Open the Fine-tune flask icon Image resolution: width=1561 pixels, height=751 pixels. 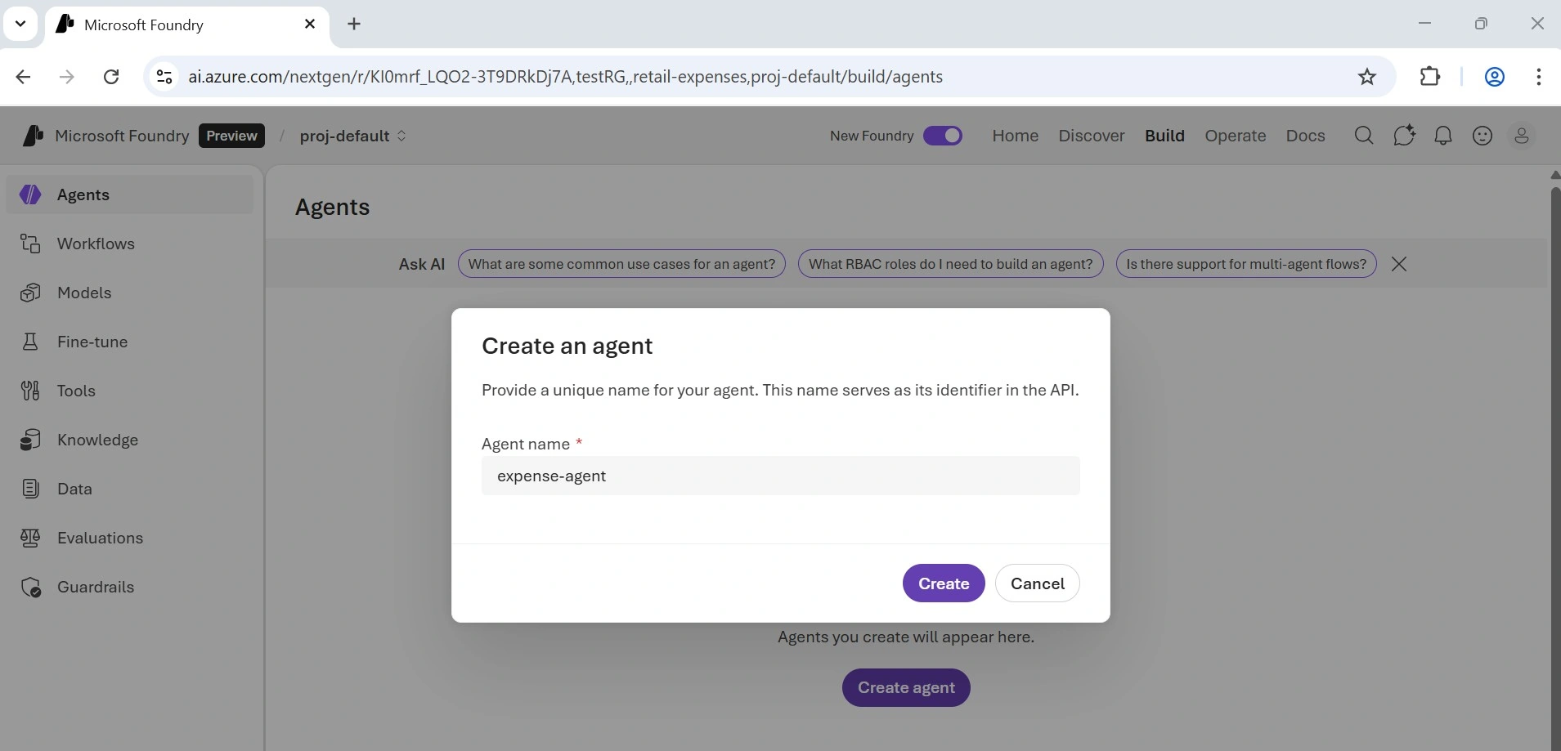pos(30,342)
